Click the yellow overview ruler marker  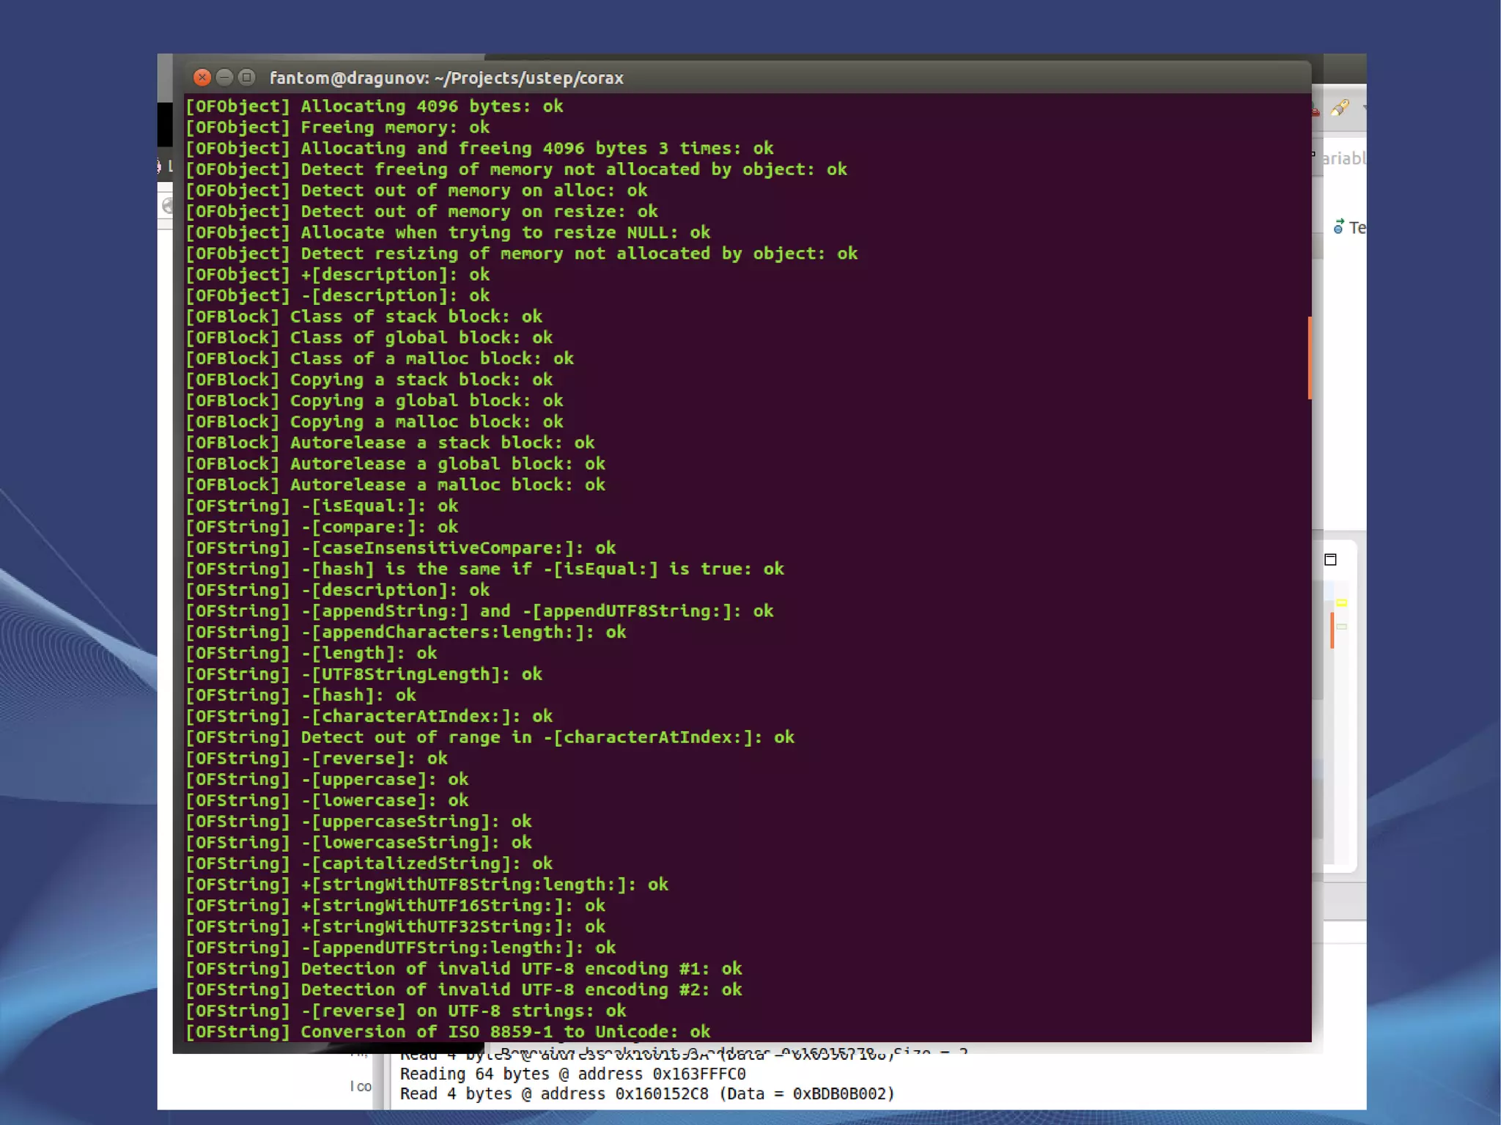[1342, 602]
